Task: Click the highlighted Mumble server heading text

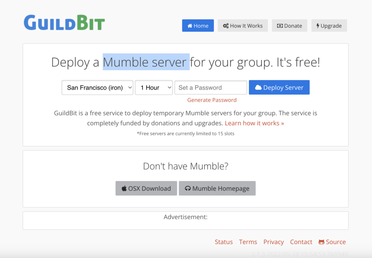Action: [146, 62]
